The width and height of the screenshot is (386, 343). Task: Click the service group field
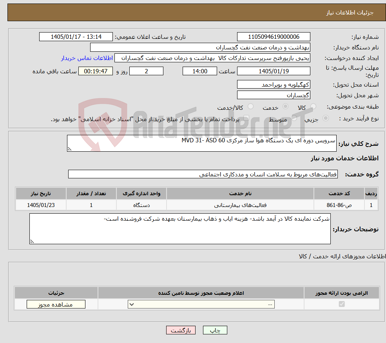(x=203, y=174)
